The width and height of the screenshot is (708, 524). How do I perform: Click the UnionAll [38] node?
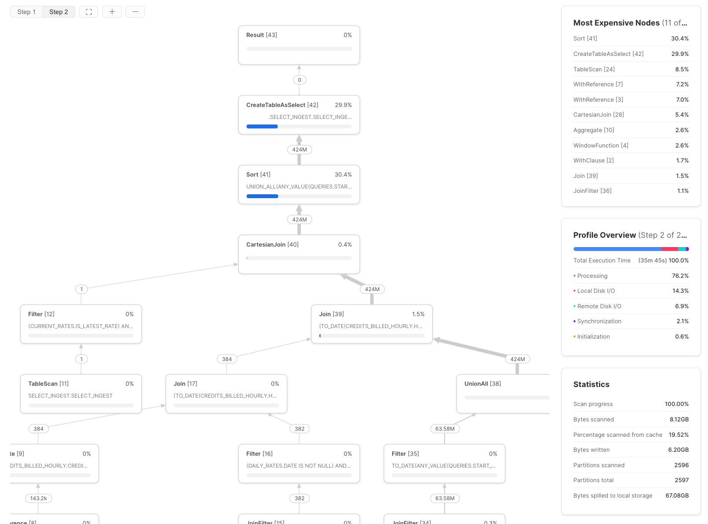tap(503, 393)
